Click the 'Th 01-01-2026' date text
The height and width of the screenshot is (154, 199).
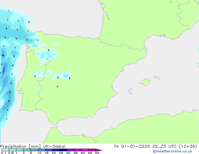132,146
